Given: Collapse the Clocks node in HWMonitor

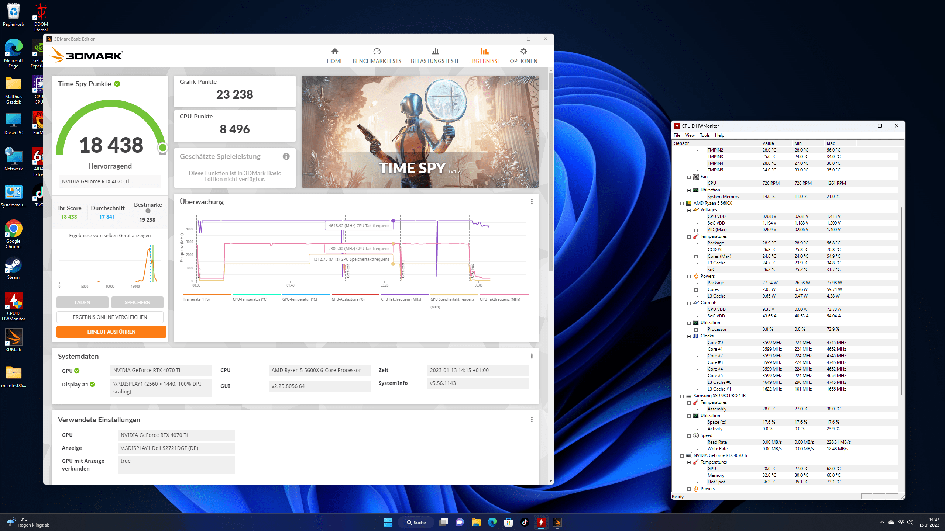Looking at the screenshot, I should coord(689,336).
